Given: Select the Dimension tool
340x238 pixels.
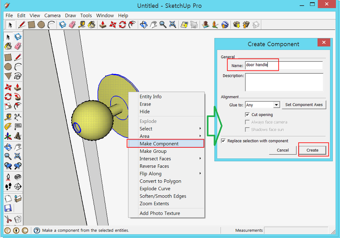Looking at the screenshot, I should (x=18, y=117).
